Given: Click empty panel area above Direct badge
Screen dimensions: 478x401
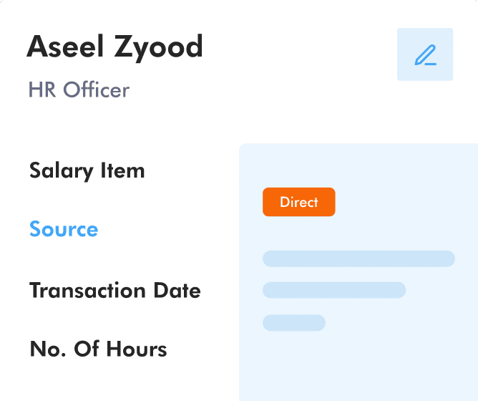Looking at the screenshot, I should tap(358, 163).
